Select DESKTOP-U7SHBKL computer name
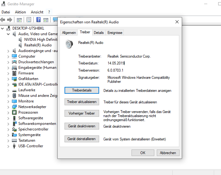221x175 pixels. (x=28, y=28)
